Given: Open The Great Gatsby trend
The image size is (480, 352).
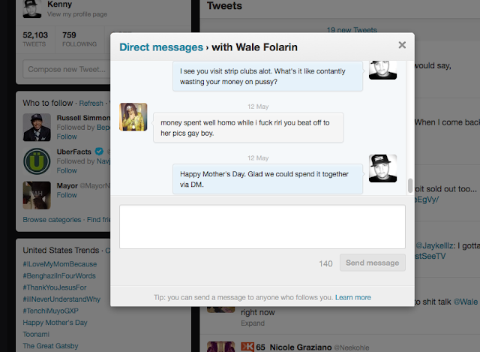Looking at the screenshot, I should (x=50, y=346).
